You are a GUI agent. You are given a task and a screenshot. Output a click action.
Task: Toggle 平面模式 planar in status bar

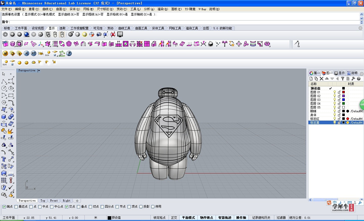pos(189,218)
